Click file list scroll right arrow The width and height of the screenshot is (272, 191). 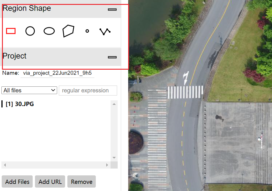point(107,165)
